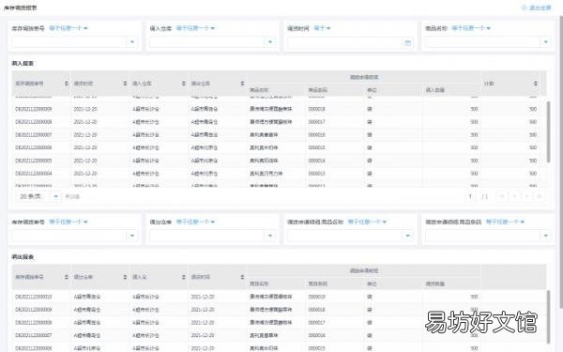Sort 调入报表 table by the last total column
Viewport: 563px width, 352px height.
536,84
